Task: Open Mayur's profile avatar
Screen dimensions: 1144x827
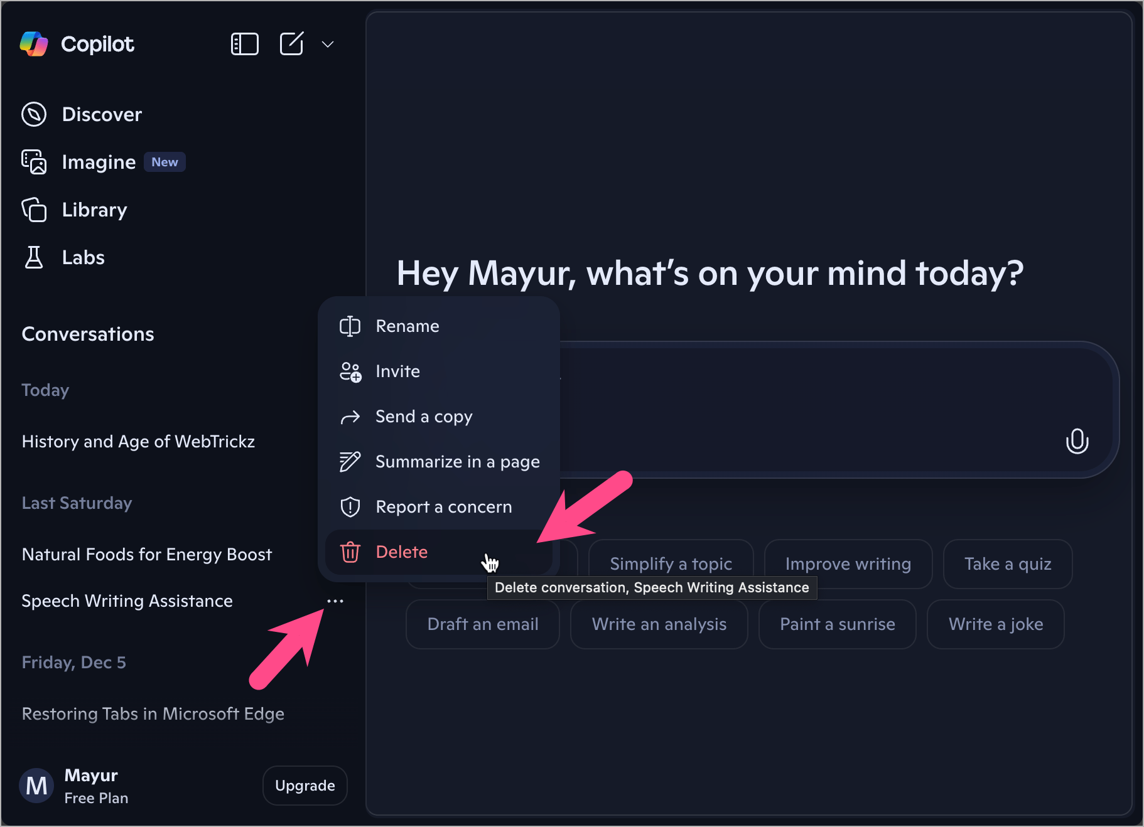Action: [x=36, y=786]
